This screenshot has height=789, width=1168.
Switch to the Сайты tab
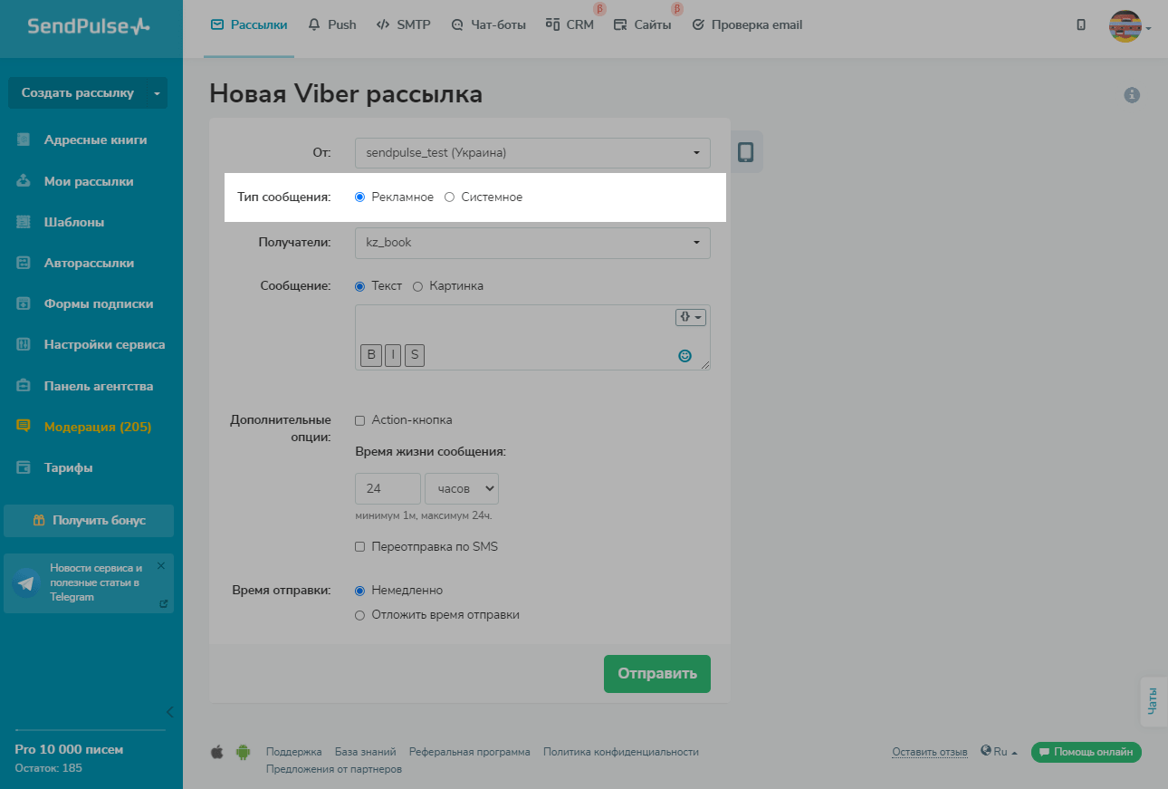tap(642, 25)
